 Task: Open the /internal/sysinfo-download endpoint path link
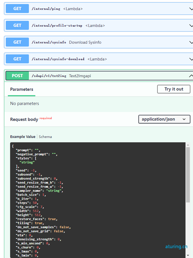pyautogui.click(x=58, y=59)
